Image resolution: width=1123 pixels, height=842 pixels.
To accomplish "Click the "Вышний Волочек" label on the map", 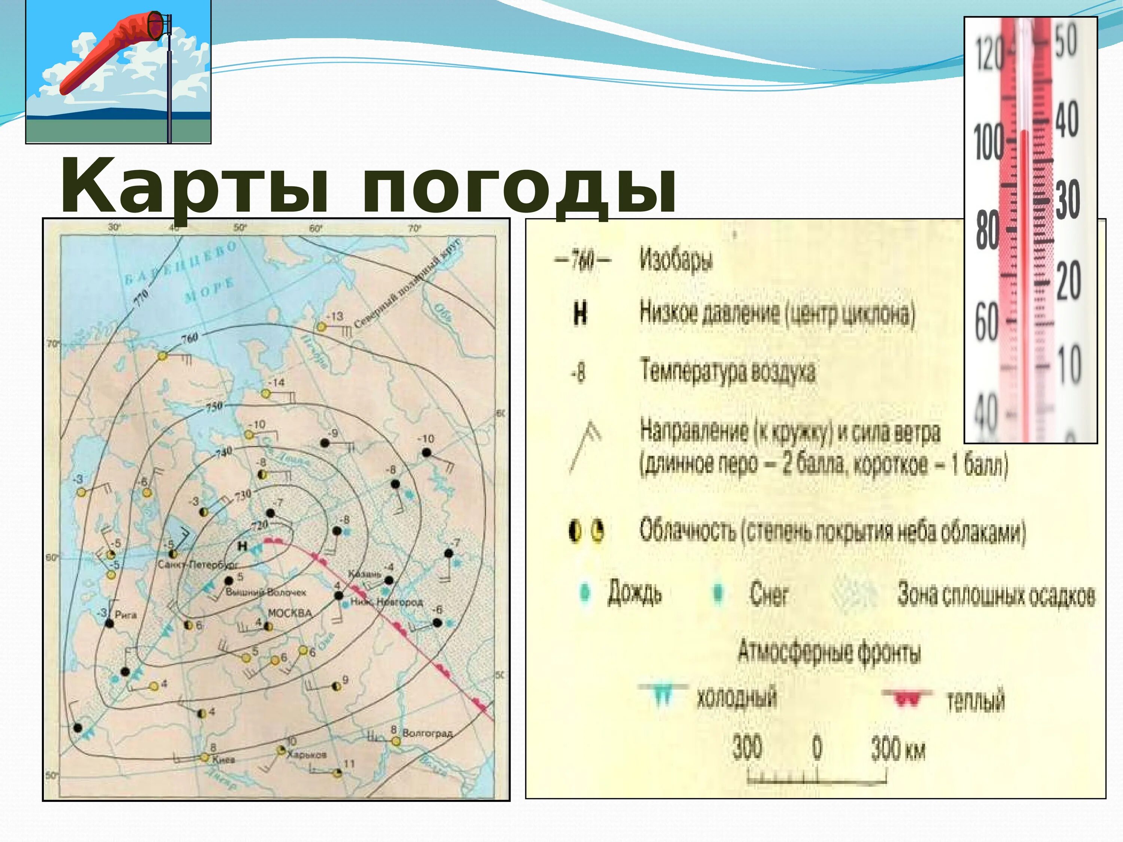I will point(266,592).
